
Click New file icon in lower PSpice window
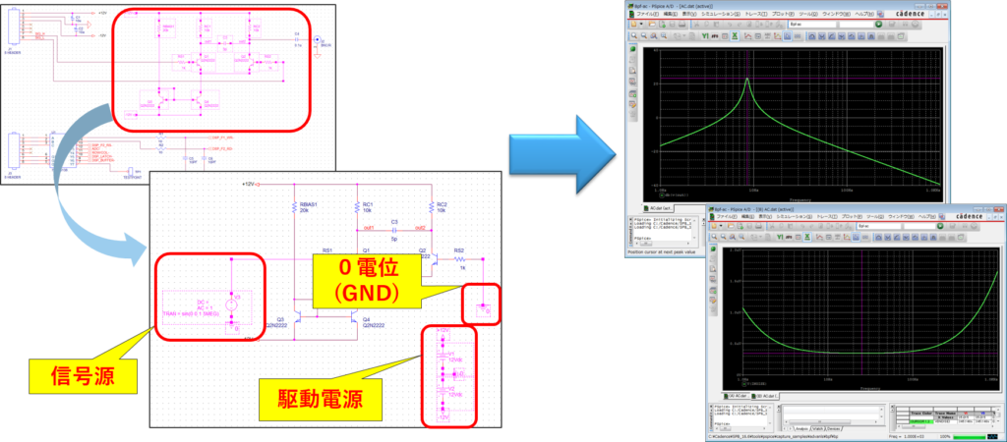[714, 226]
